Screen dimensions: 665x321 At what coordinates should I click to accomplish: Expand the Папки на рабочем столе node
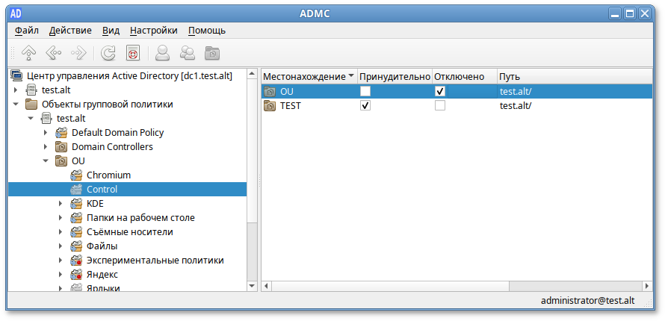(61, 218)
